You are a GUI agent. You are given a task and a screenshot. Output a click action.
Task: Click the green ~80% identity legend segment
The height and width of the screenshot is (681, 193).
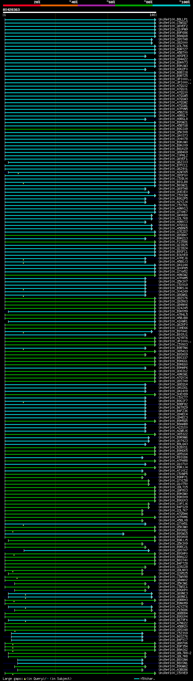(134, 5)
